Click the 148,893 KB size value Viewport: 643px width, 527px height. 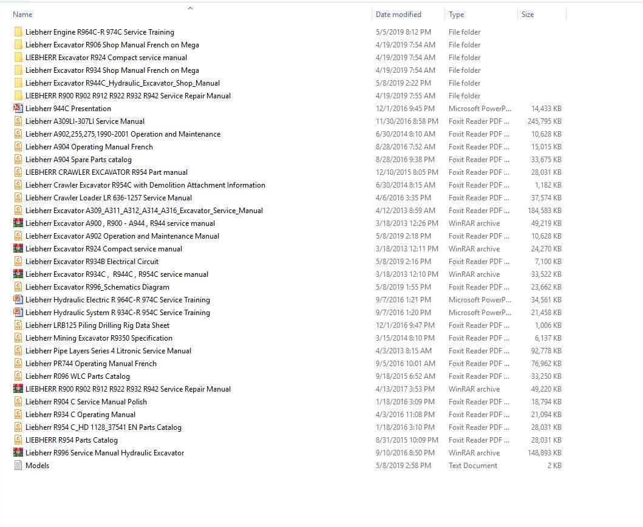pos(544,452)
